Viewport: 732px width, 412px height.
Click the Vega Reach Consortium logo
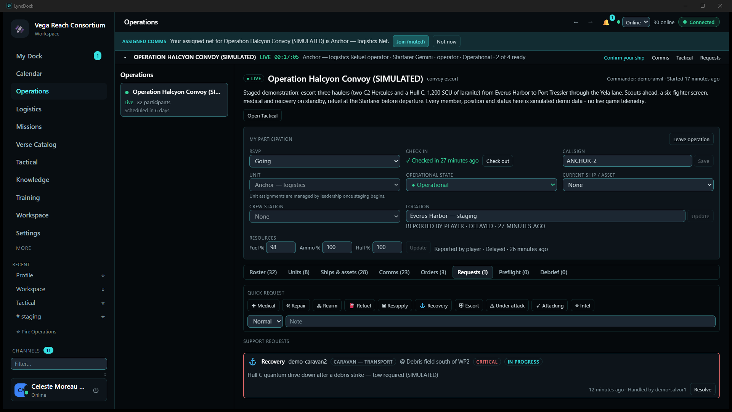point(20,29)
